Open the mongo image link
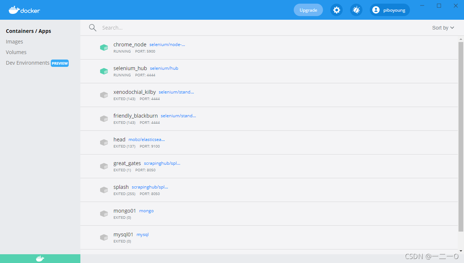The image size is (464, 263). (147, 211)
